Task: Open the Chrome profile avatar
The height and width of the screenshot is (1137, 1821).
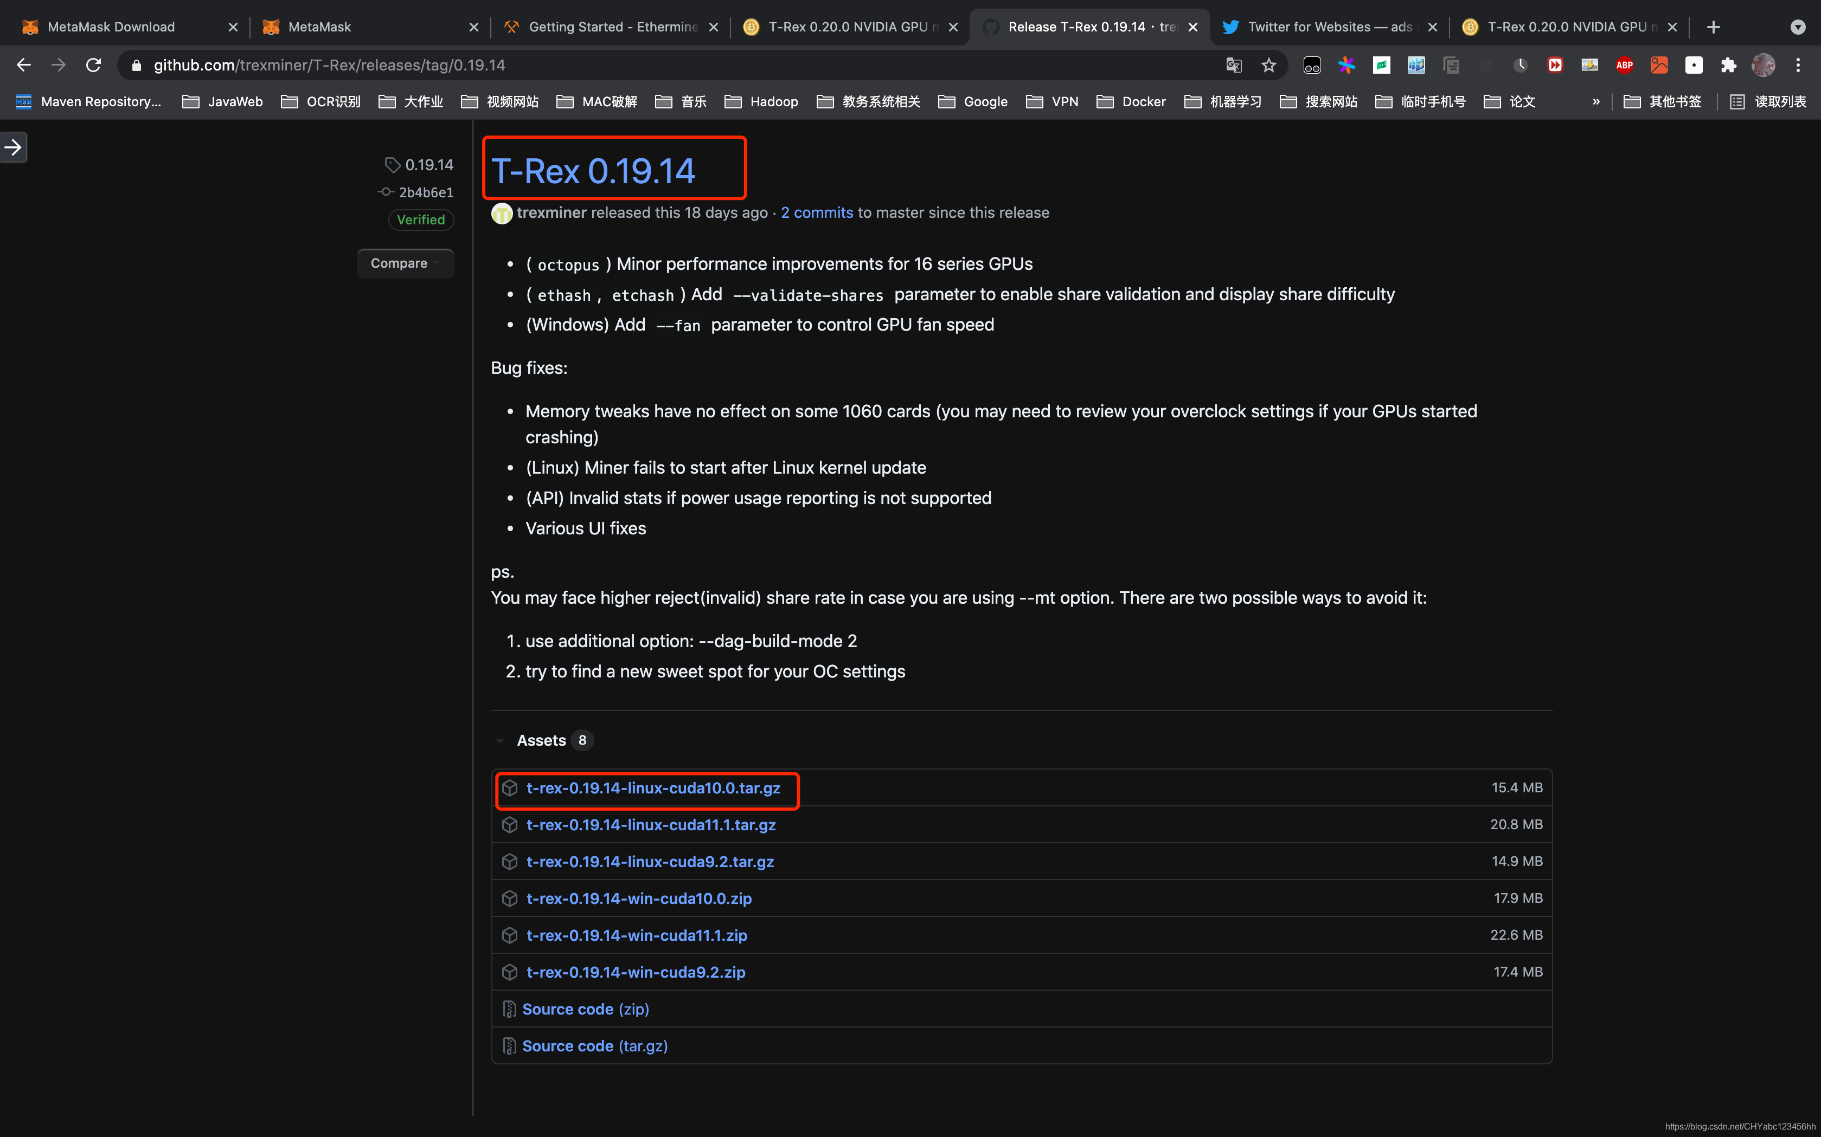Action: tap(1763, 66)
